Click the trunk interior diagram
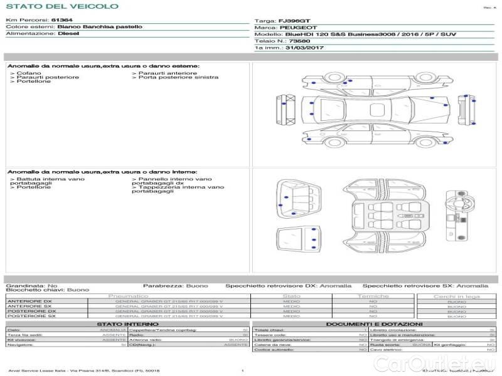502x376 pixels. (299, 199)
